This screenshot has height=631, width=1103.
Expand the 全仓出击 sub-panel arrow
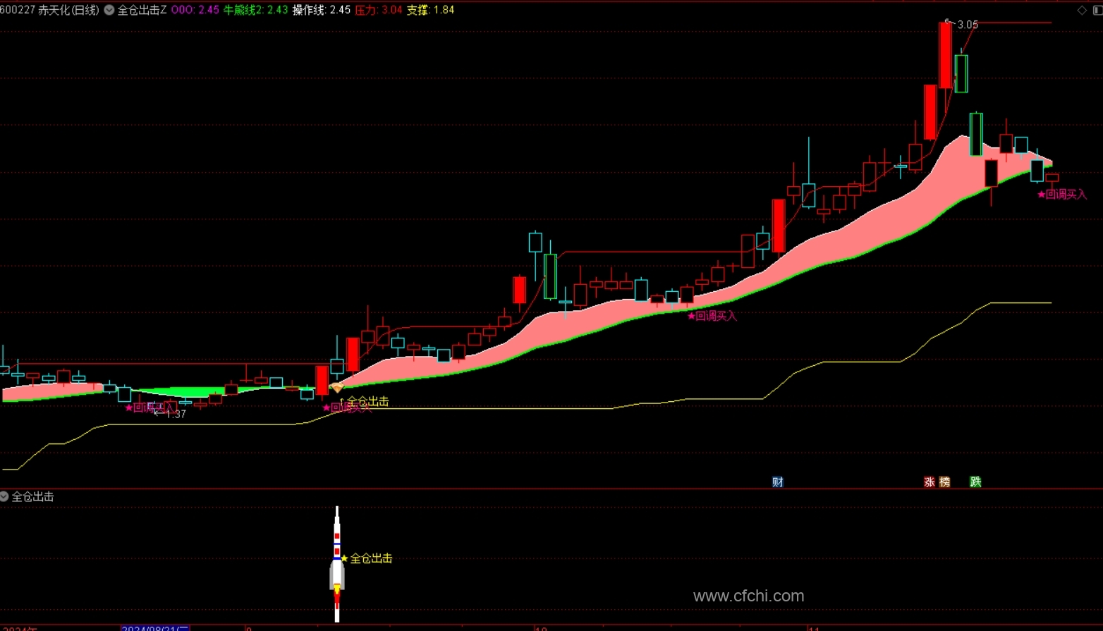[4, 496]
